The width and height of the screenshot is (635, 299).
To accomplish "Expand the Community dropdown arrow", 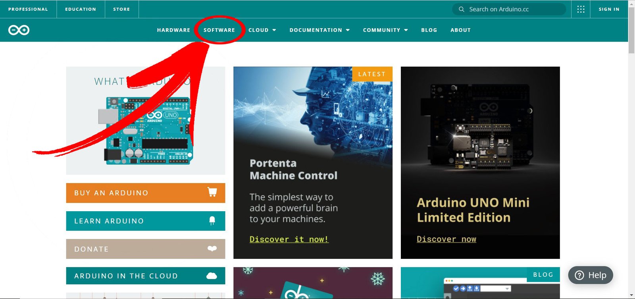I will [406, 30].
